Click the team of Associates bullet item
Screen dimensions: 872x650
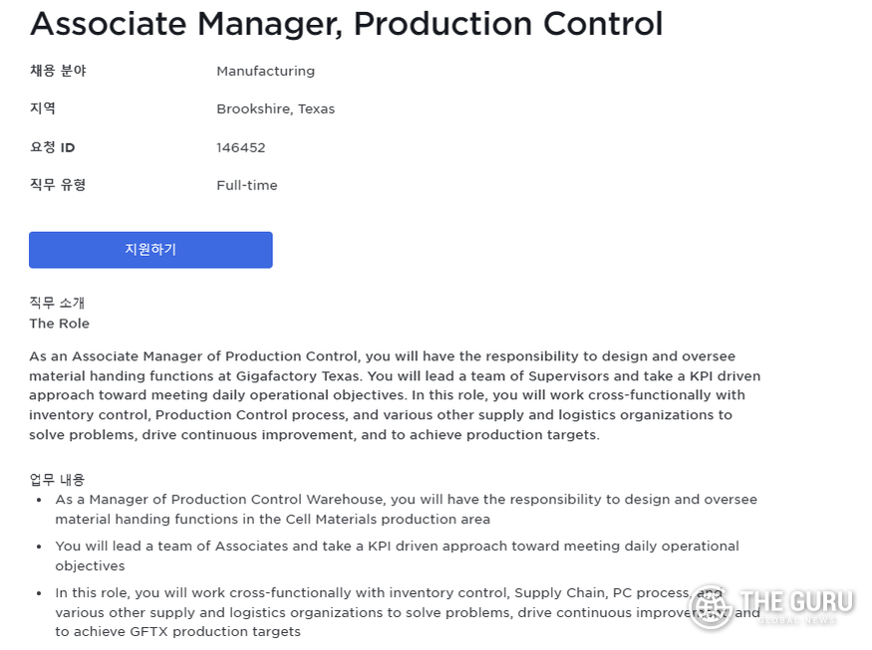coord(397,555)
